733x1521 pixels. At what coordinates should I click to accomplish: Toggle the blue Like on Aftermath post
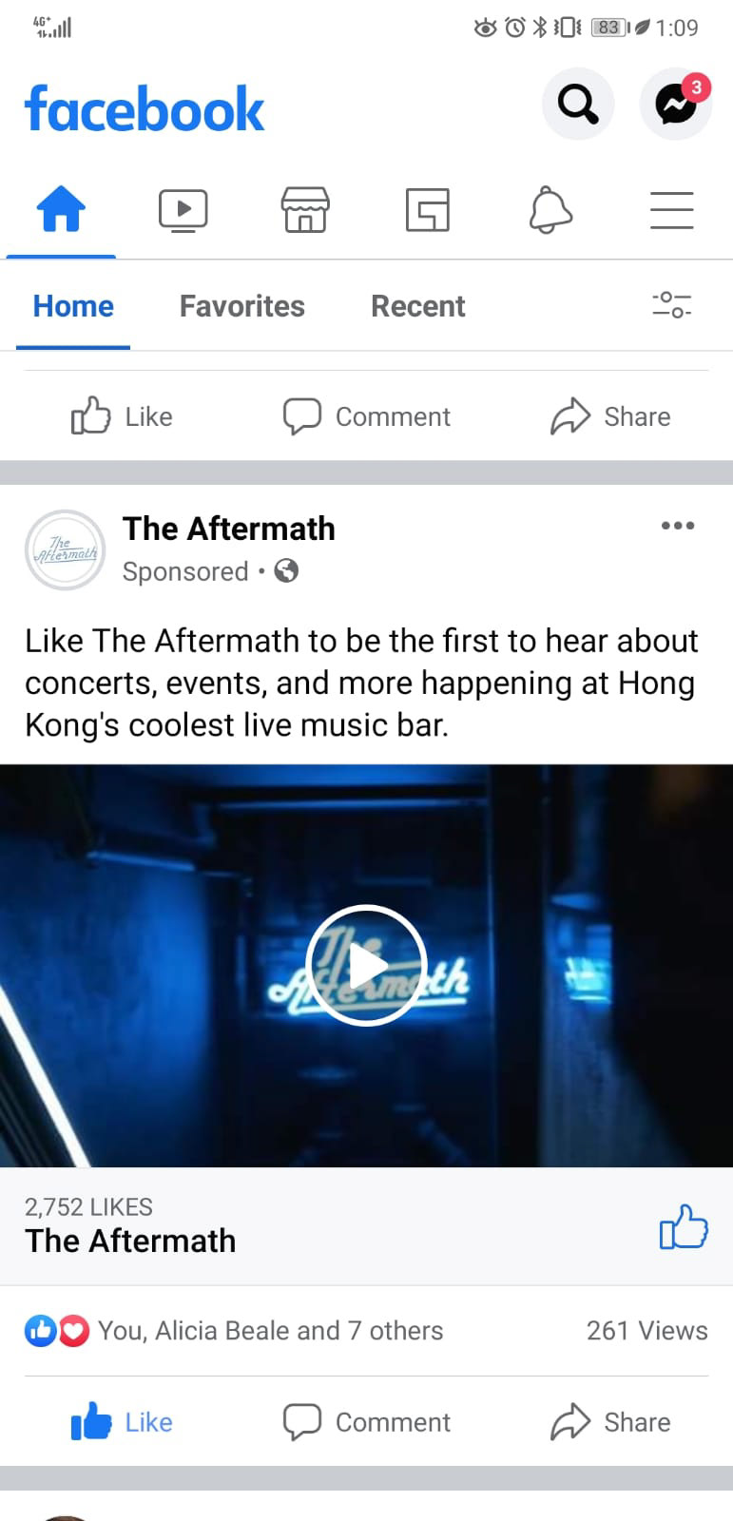123,1422
